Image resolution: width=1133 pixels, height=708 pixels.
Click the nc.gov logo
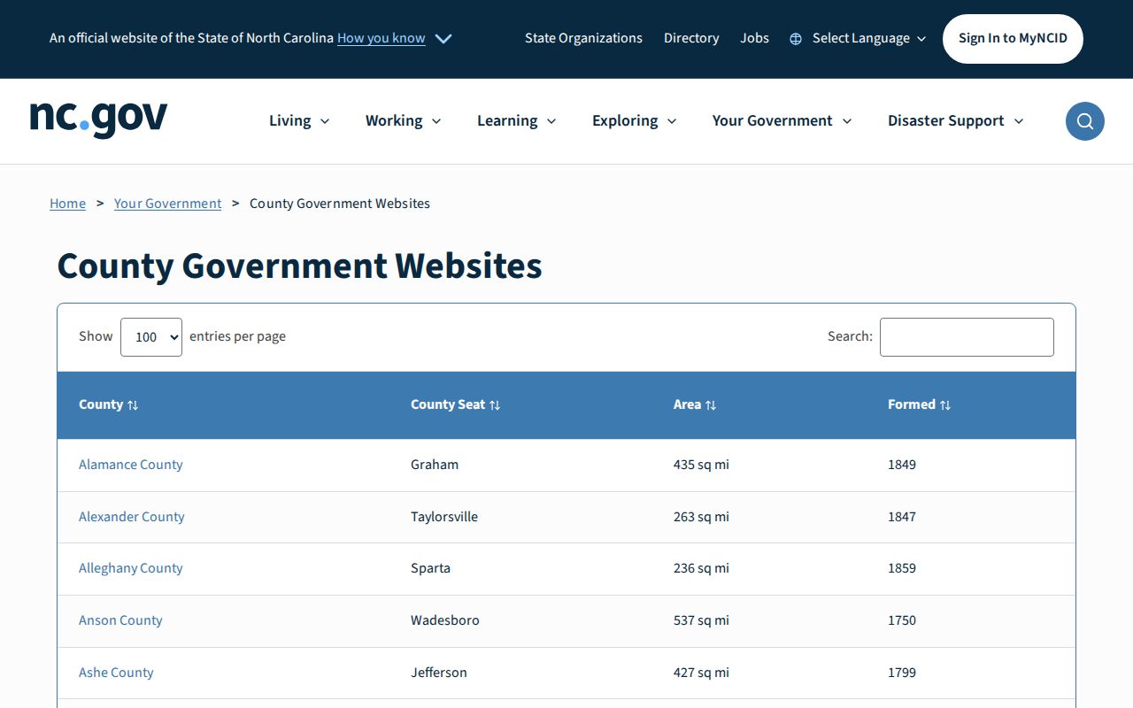pyautogui.click(x=98, y=119)
